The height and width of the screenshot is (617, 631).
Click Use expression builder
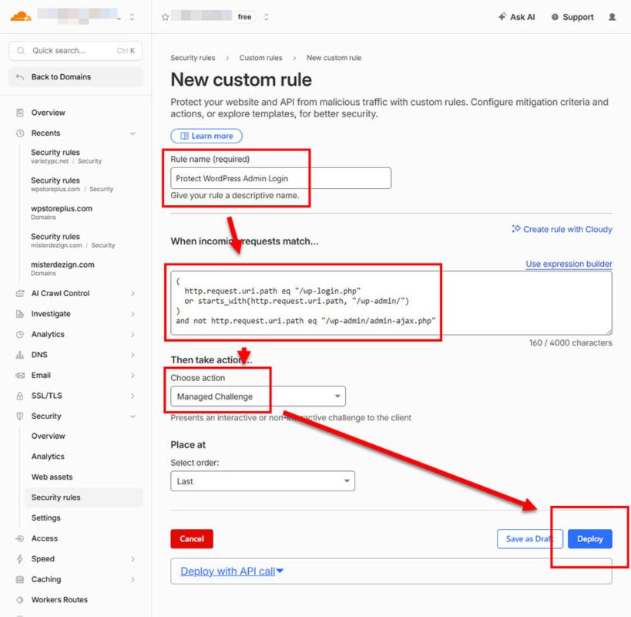point(569,265)
